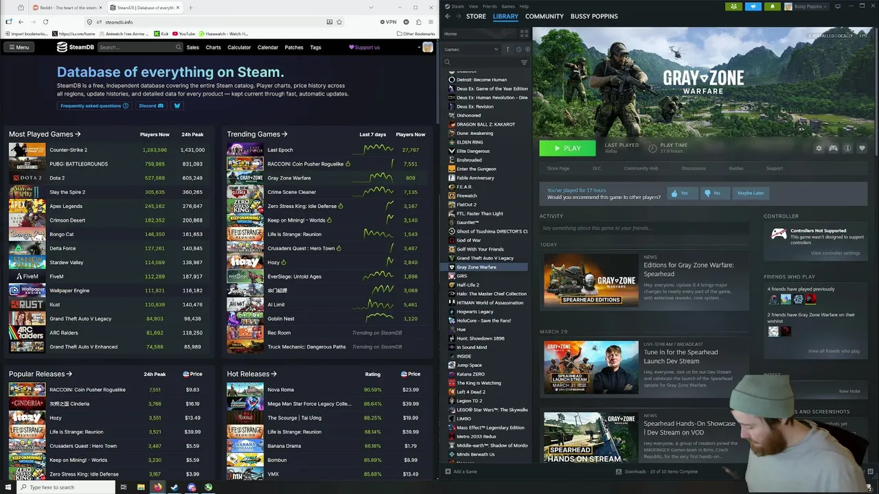879x494 pixels.
Task: Open Task View on Windows taskbar
Action: coord(124,487)
